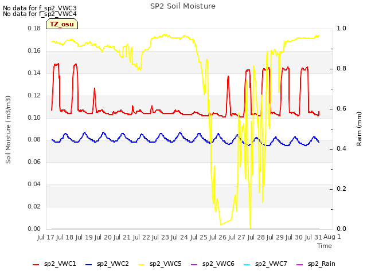Click the cyan sp2_VWC7 legend swatch
This screenshot has width=367, height=275.
click(247, 265)
